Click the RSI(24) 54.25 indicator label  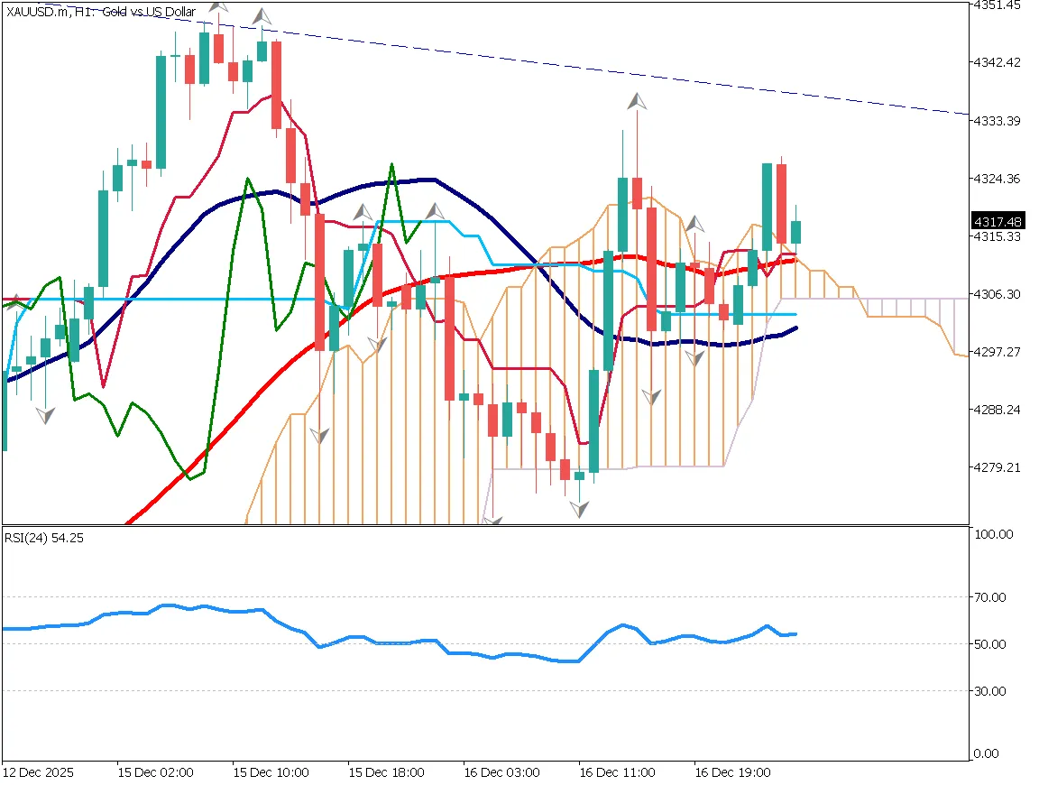click(x=42, y=538)
